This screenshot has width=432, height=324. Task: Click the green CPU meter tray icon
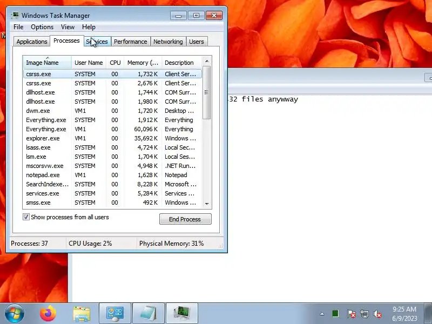pos(335,314)
